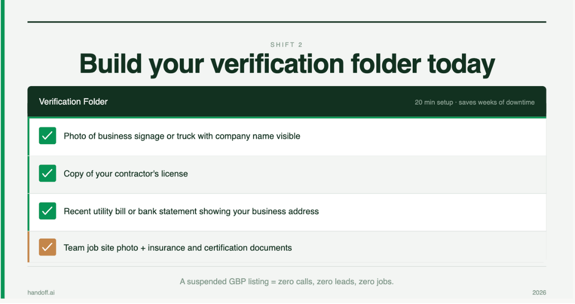Viewport: 575px width, 304px height.
Task: Click 'Team job site photo + insurance' row
Action: coord(287,247)
